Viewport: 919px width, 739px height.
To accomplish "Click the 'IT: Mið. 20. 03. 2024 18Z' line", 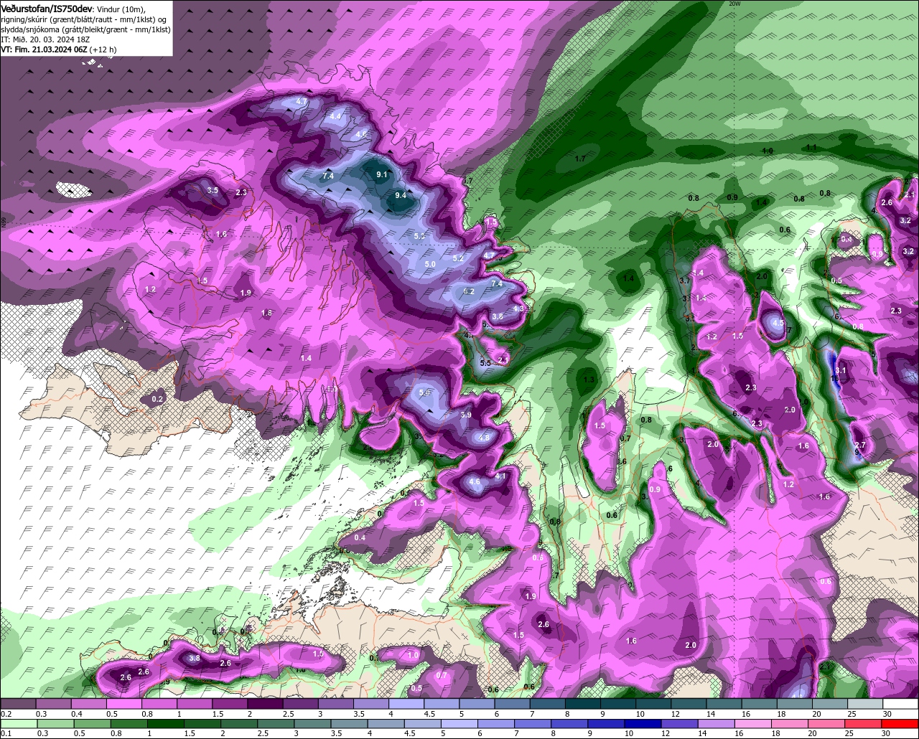I will coord(45,39).
